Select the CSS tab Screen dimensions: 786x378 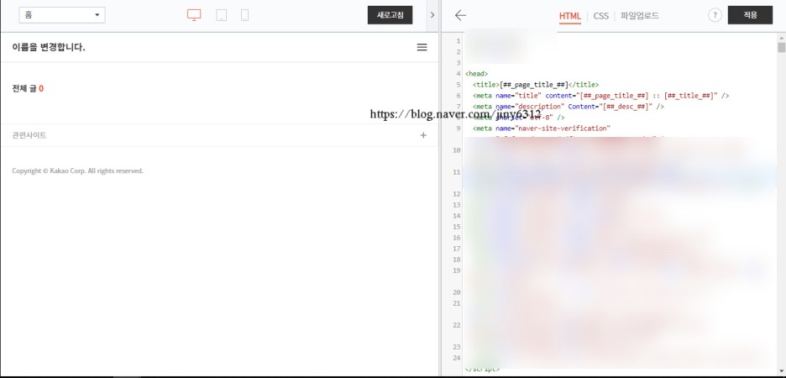[601, 16]
